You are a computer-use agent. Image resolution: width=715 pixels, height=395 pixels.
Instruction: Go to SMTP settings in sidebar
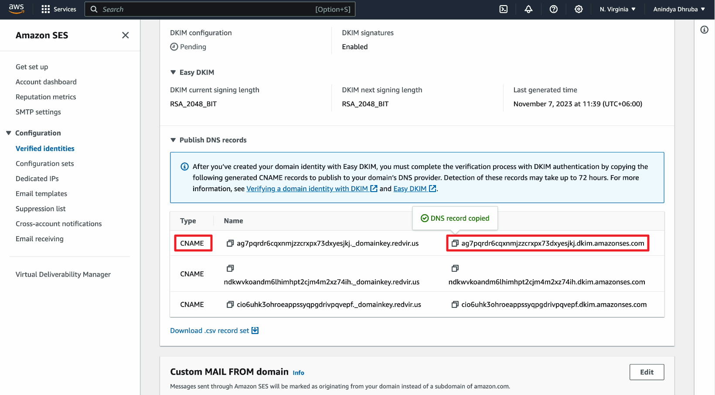38,112
